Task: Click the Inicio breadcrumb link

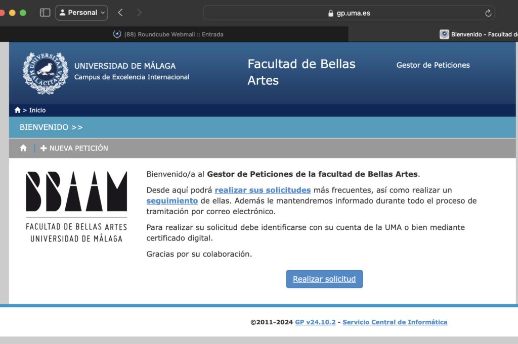Action: coord(37,110)
